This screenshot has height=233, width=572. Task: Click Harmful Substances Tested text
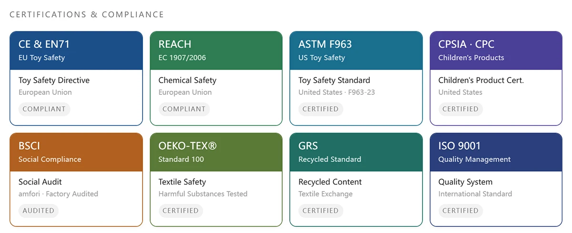pyautogui.click(x=203, y=194)
